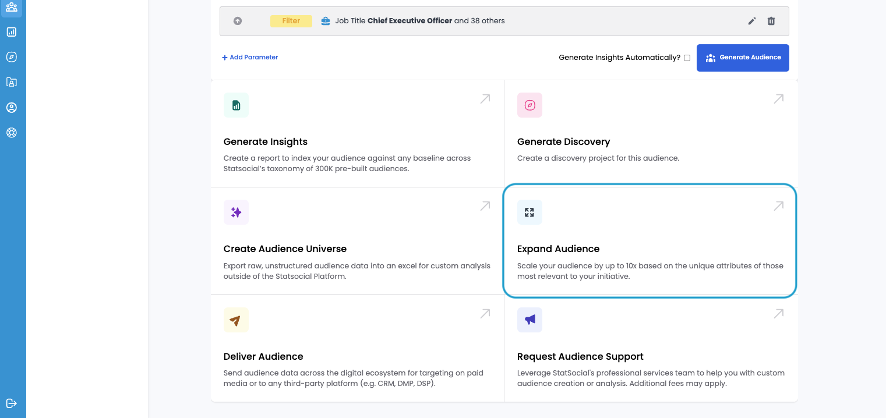886x418 pixels.
Task: Open Expand Audience via its corner arrow
Action: 778,206
